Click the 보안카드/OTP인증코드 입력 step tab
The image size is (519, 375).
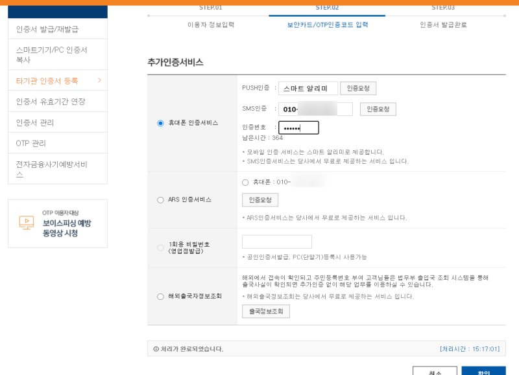(328, 25)
